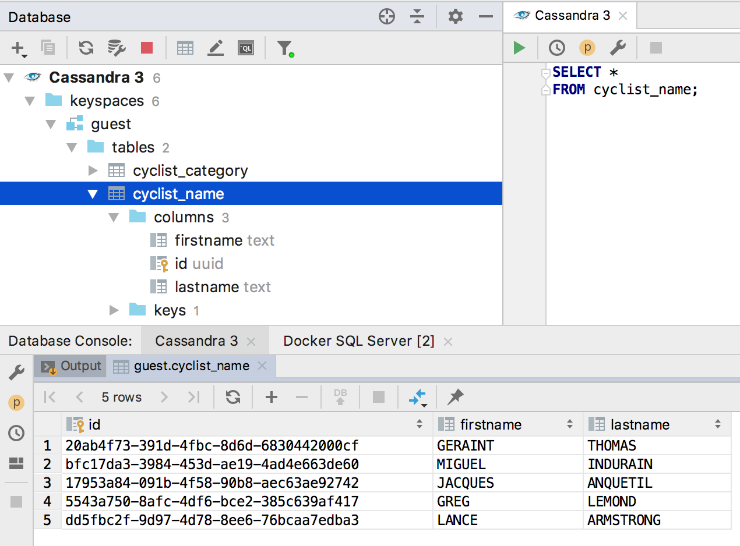Click the green Execute query button
The width and height of the screenshot is (740, 546).
(519, 48)
